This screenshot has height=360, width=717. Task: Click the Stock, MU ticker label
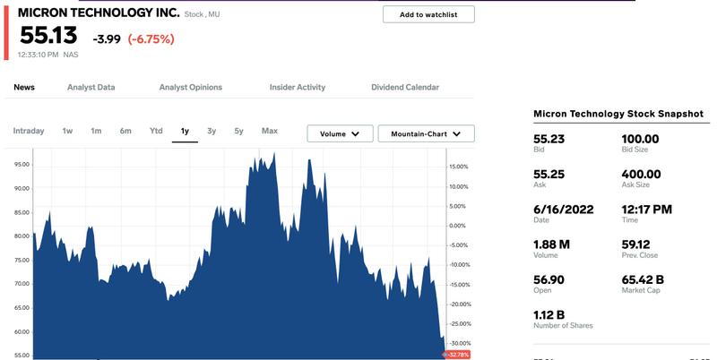click(x=203, y=14)
